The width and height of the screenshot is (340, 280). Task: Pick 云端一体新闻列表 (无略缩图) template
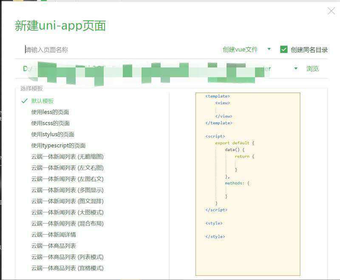coord(67,157)
